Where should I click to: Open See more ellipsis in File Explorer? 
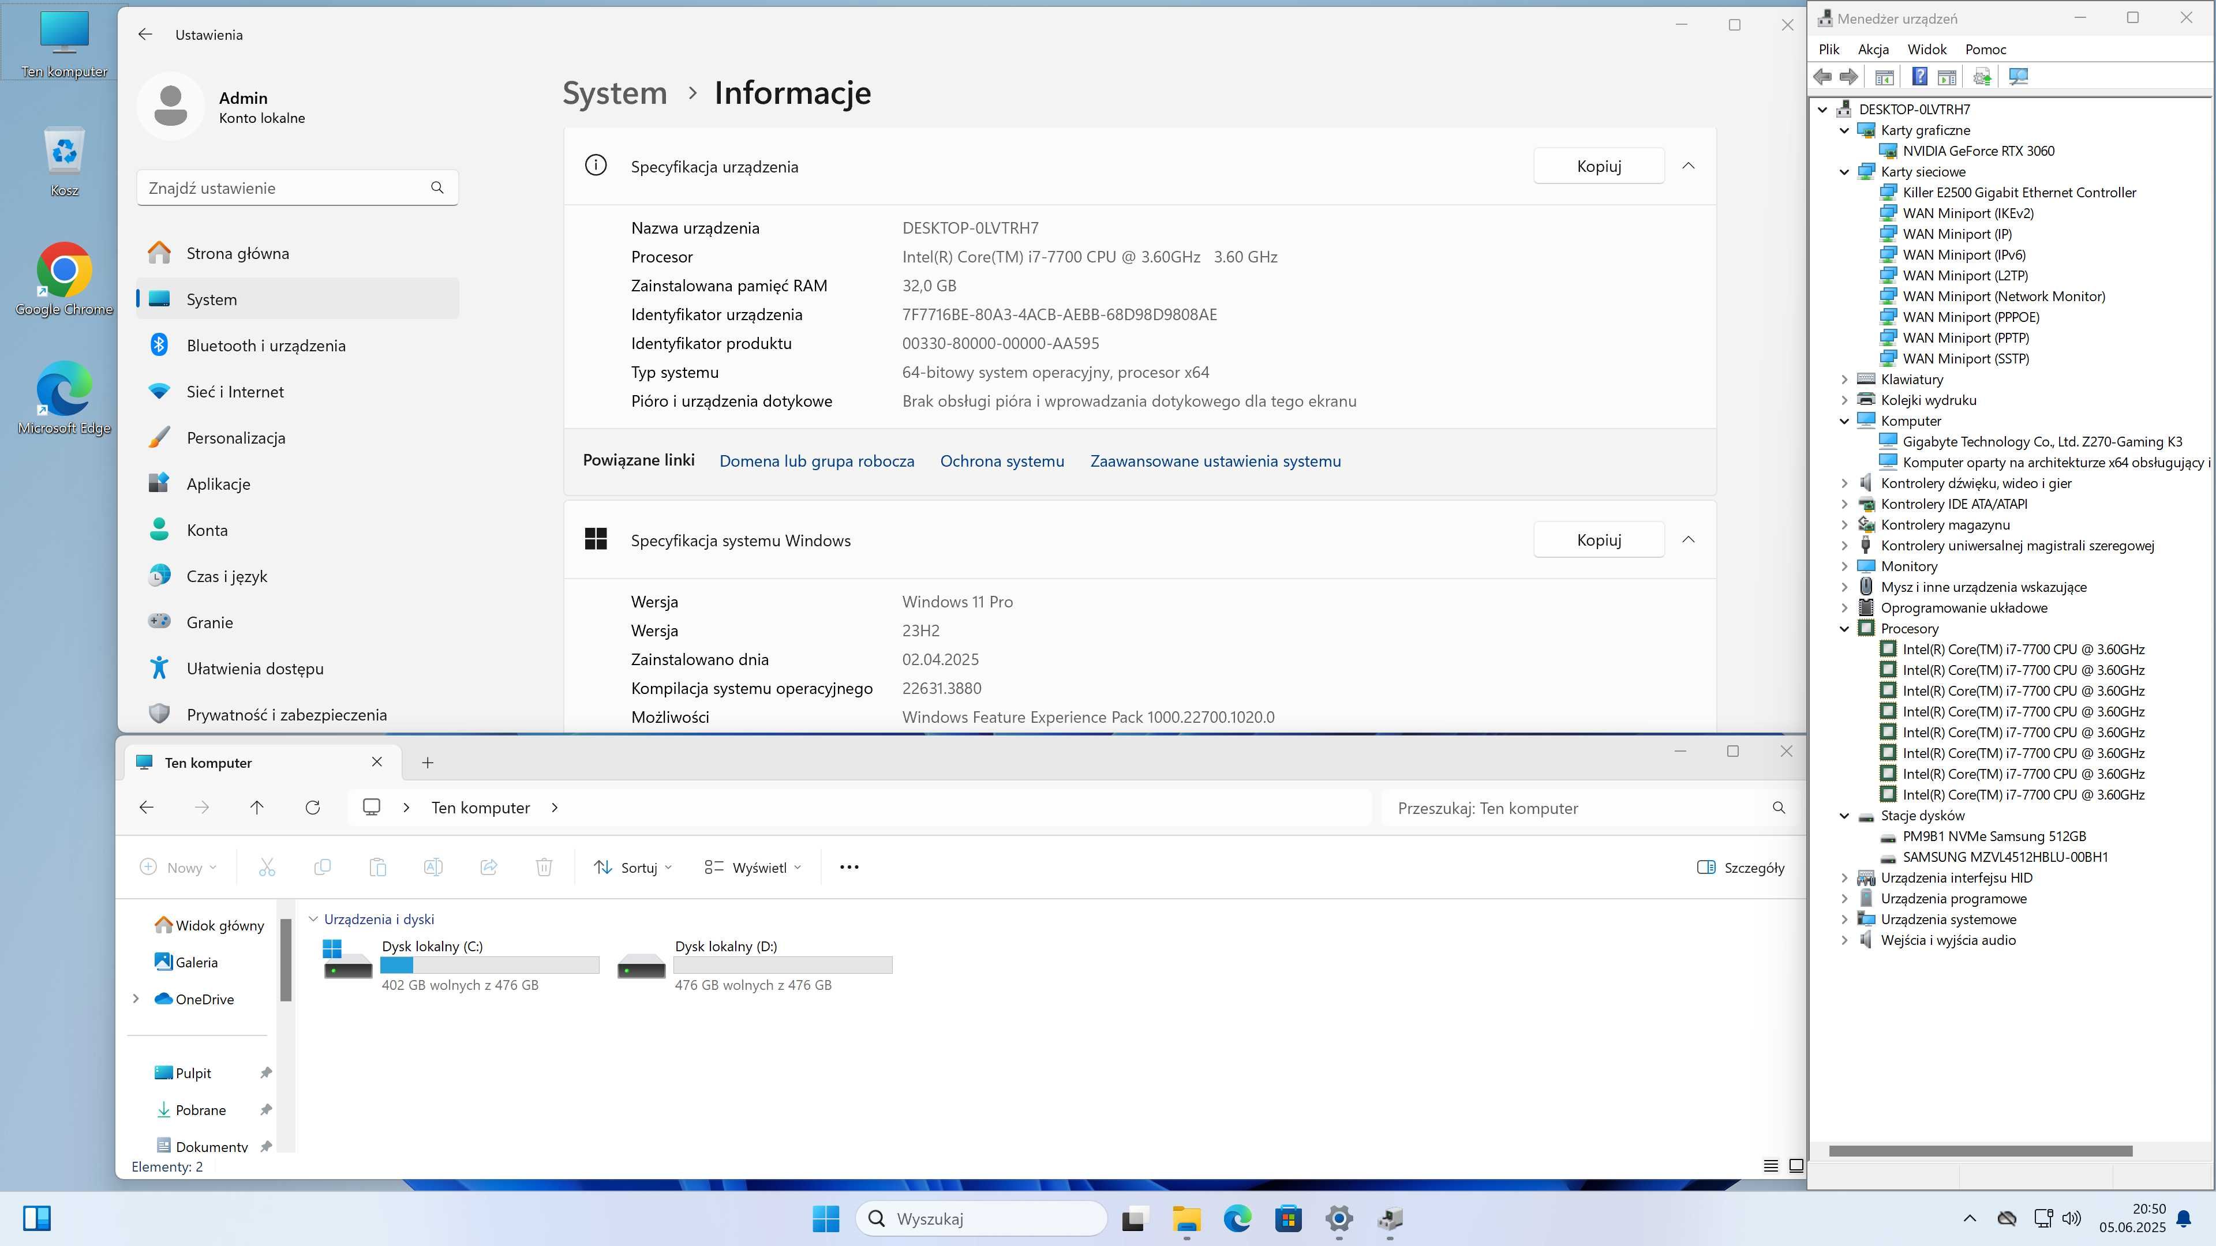point(849,867)
